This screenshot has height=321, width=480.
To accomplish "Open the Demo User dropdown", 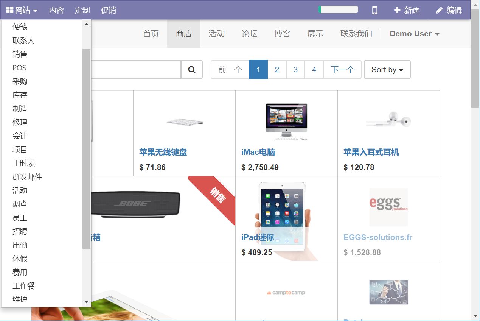I will [415, 34].
